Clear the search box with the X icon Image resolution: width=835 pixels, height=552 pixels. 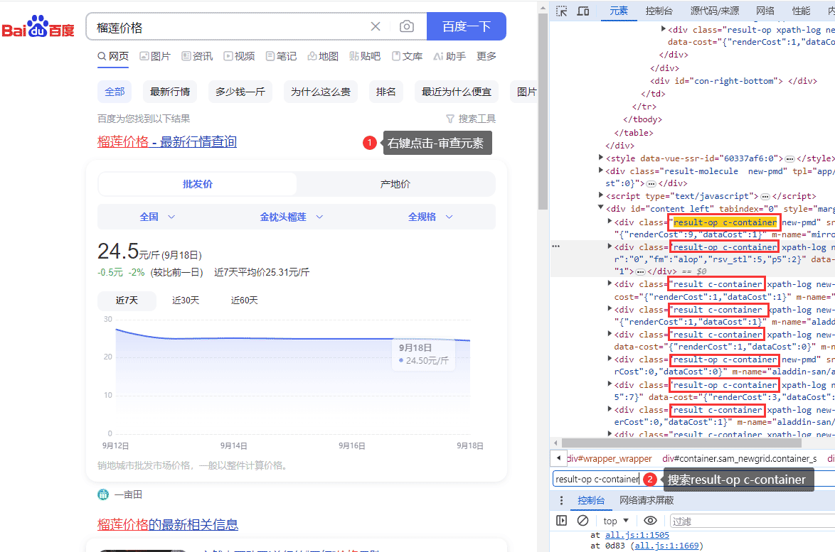click(376, 26)
